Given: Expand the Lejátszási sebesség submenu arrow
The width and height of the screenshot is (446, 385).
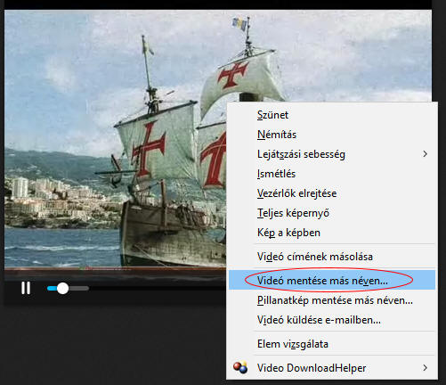Looking at the screenshot, I should pyautogui.click(x=426, y=154).
